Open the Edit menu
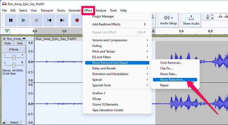 click(13, 11)
